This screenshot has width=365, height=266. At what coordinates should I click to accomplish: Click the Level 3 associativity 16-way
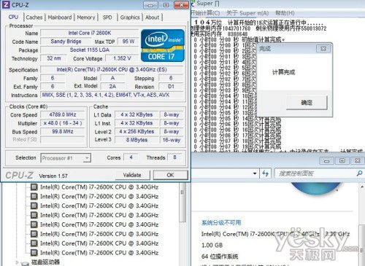coord(172,140)
